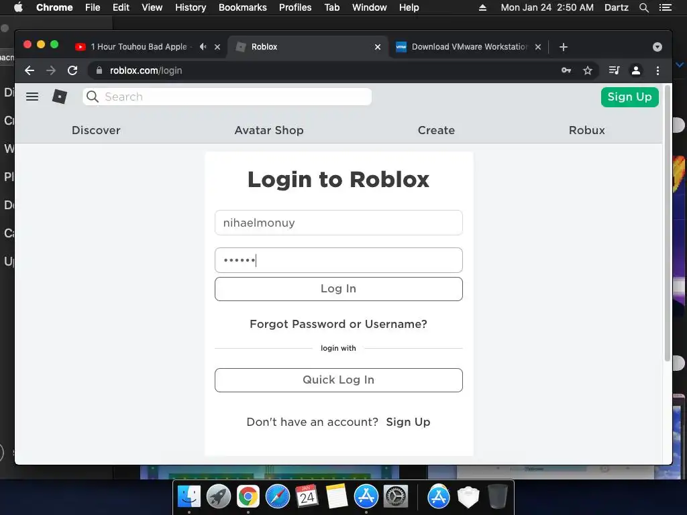Open Forgot Password or Username link
The height and width of the screenshot is (515, 687).
(338, 324)
